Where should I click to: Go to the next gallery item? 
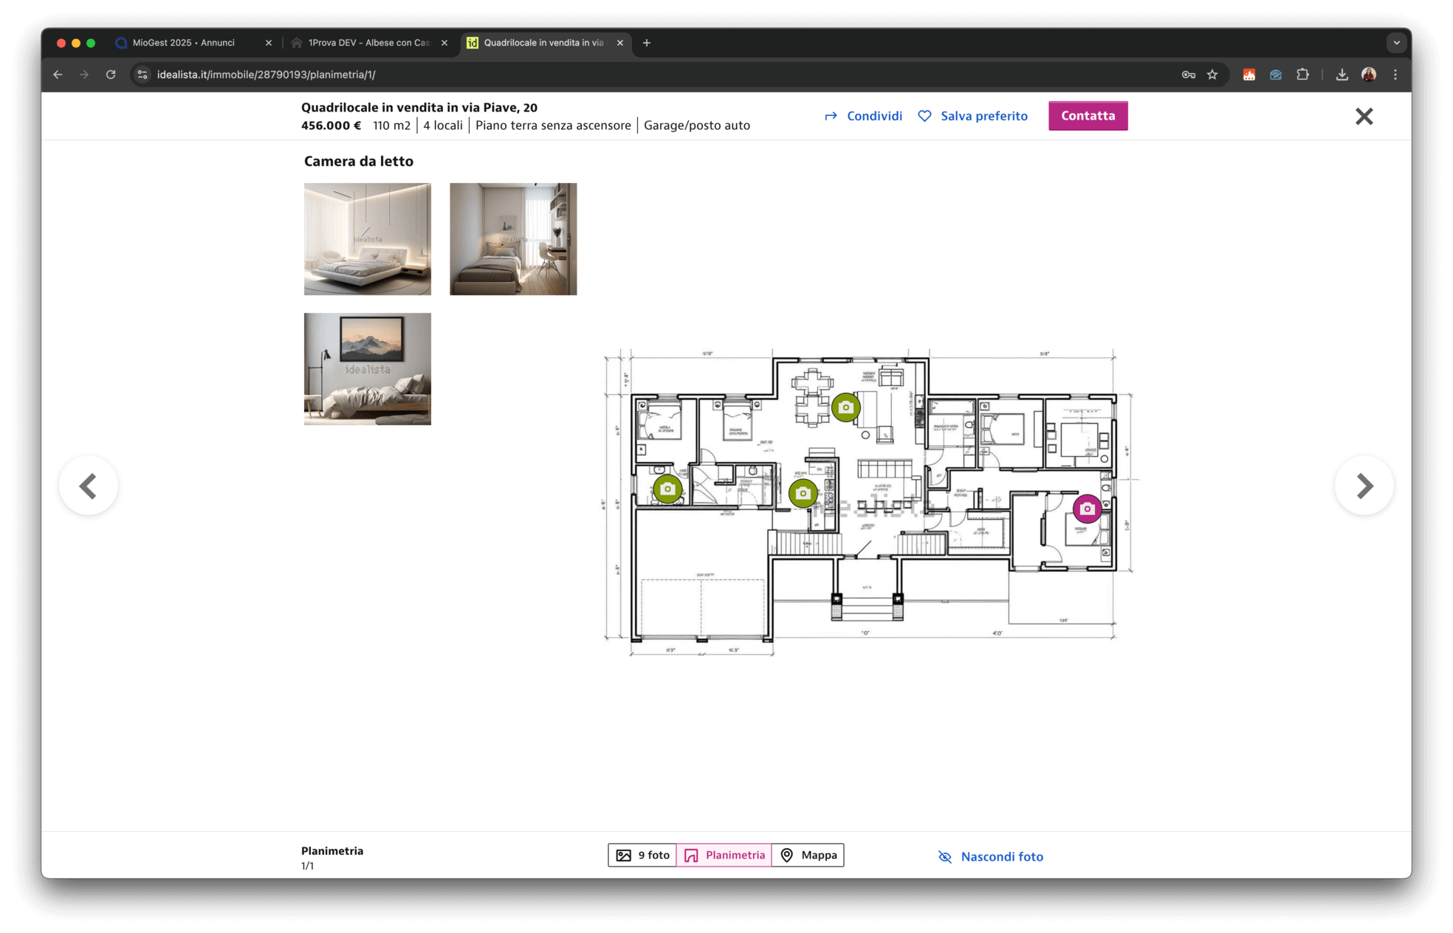pyautogui.click(x=1364, y=486)
